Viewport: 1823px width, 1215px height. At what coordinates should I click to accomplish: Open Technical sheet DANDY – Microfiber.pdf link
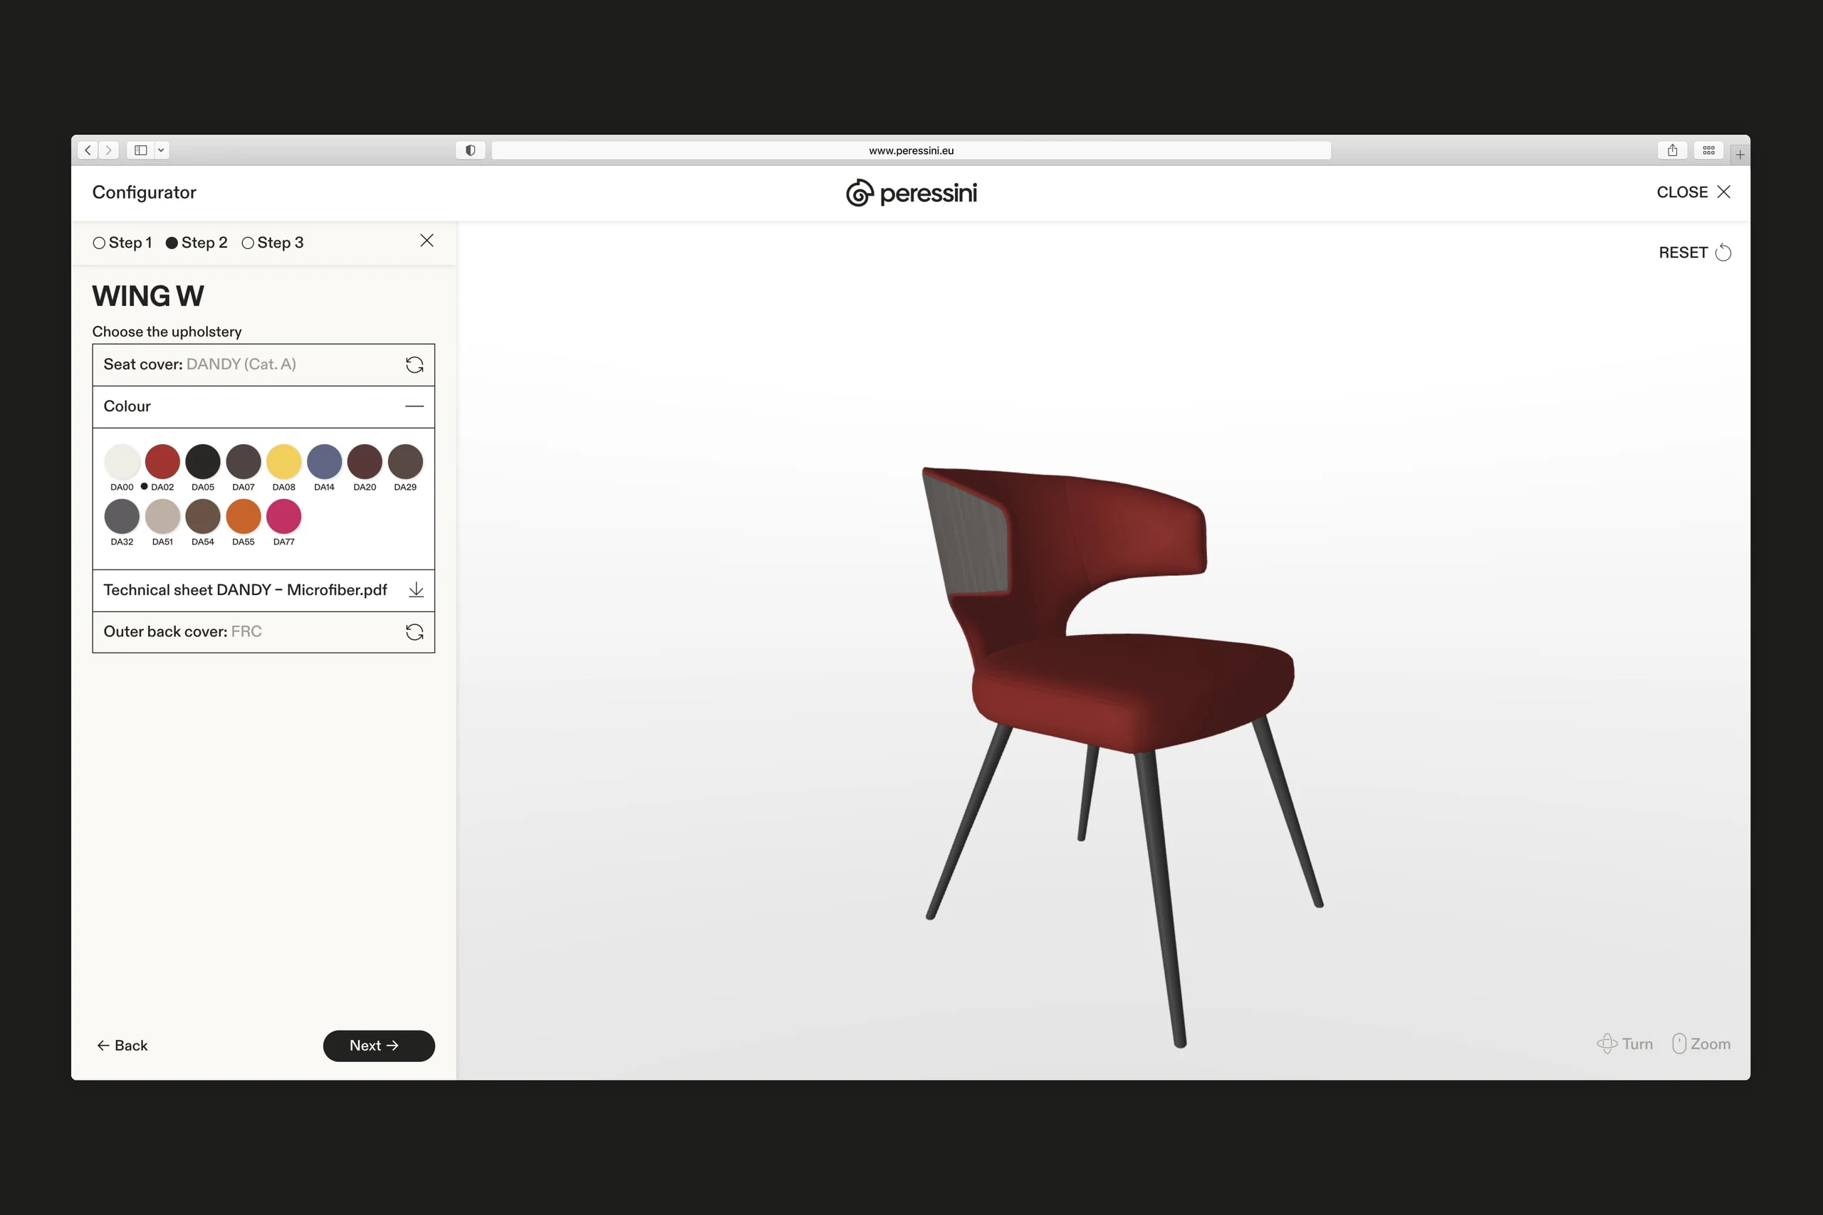point(245,591)
